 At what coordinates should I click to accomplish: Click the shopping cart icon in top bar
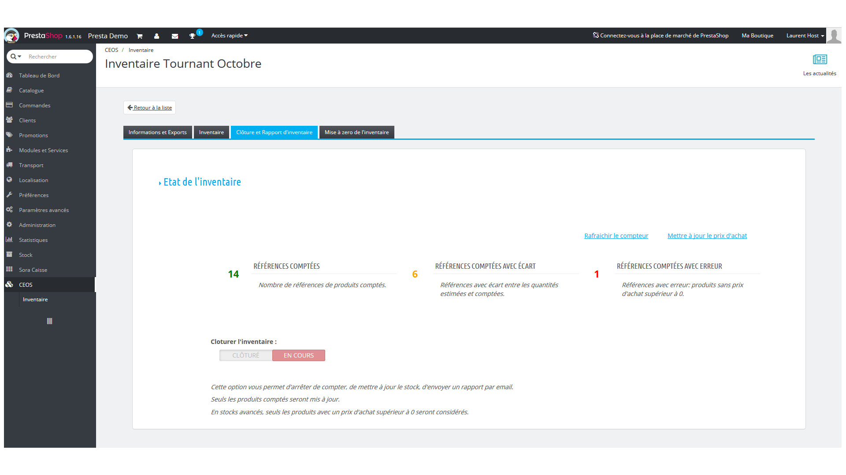(x=140, y=36)
